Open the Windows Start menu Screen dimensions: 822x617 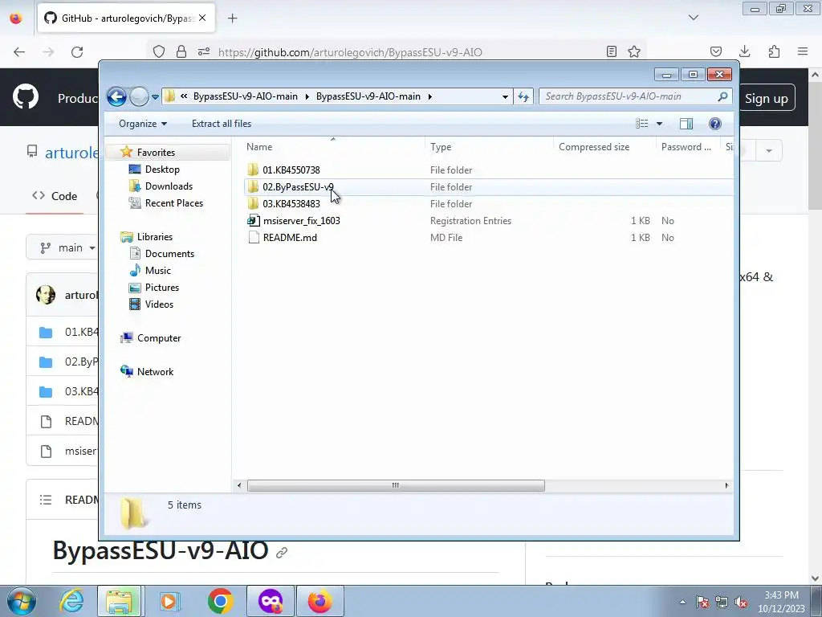pos(22,601)
